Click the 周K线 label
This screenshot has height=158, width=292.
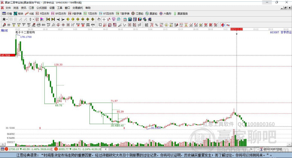tap(4, 30)
